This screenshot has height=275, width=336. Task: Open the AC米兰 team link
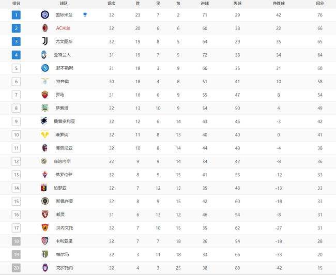[63, 28]
